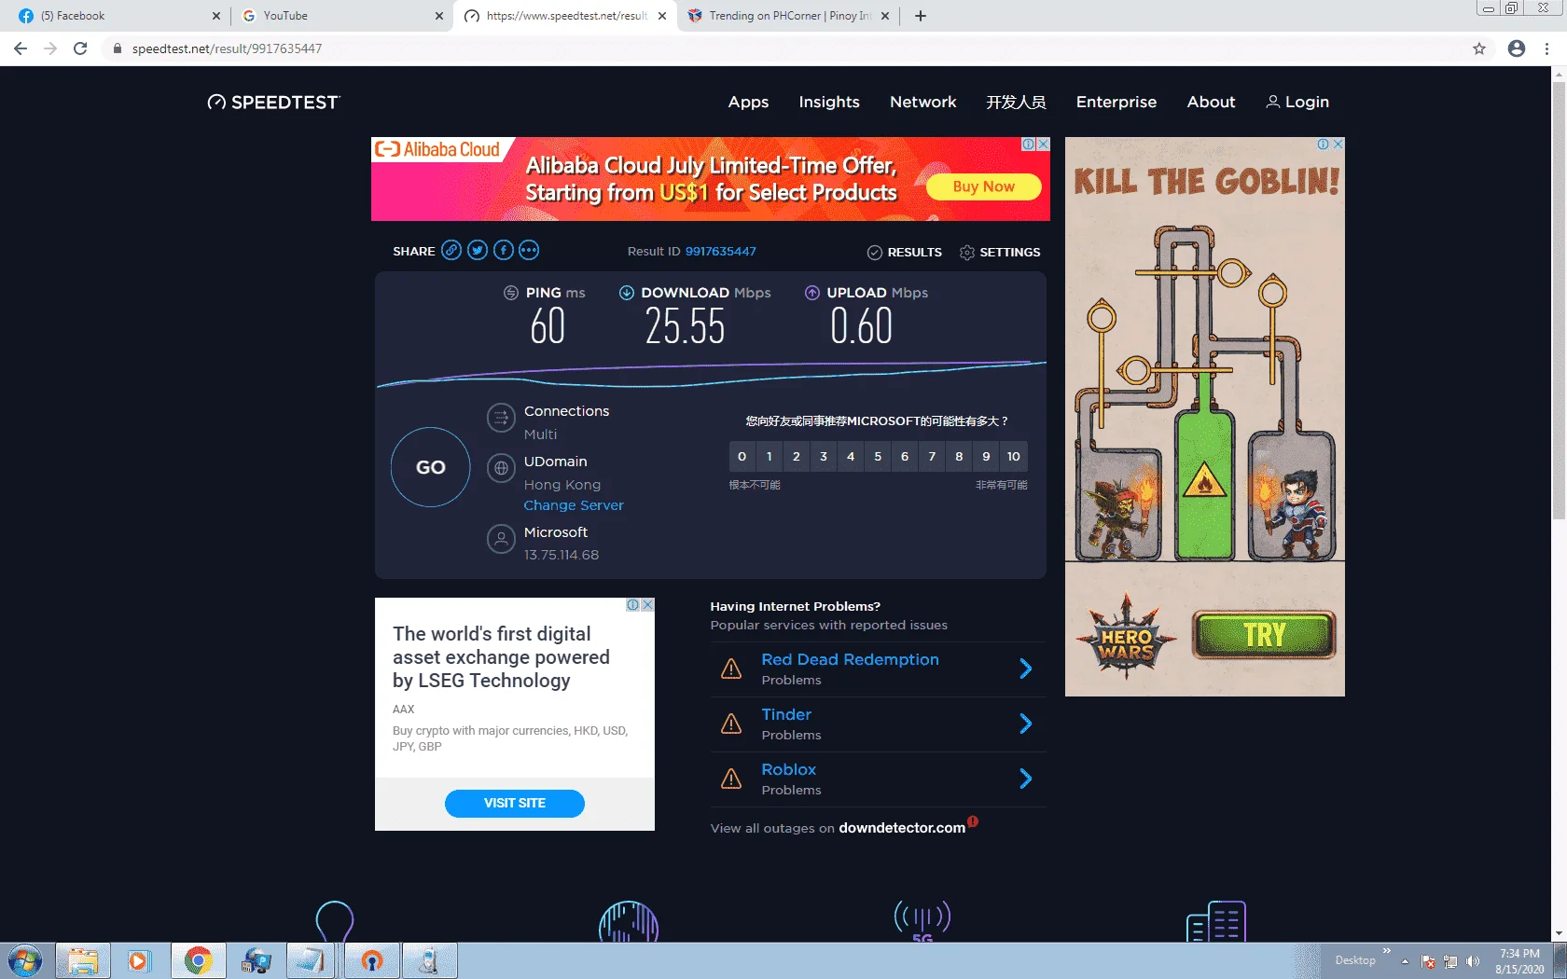This screenshot has width=1567, height=979.
Task: Close the AAX digital asset ad
Action: [x=648, y=605]
